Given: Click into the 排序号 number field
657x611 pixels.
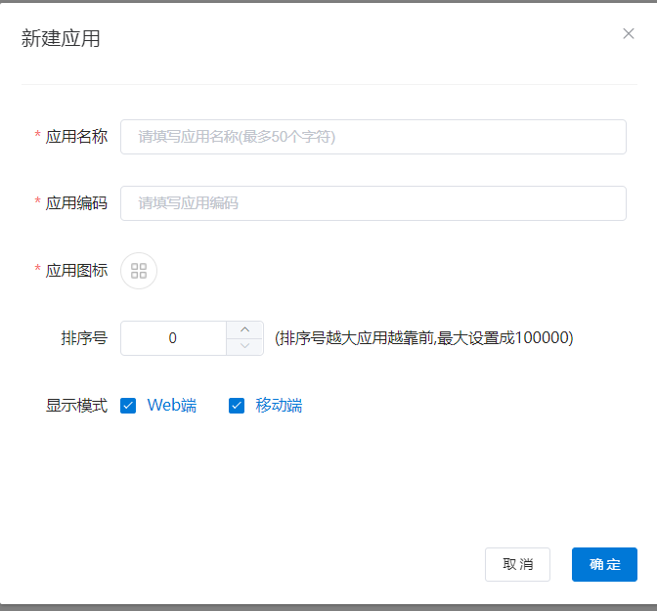Looking at the screenshot, I should 173,338.
